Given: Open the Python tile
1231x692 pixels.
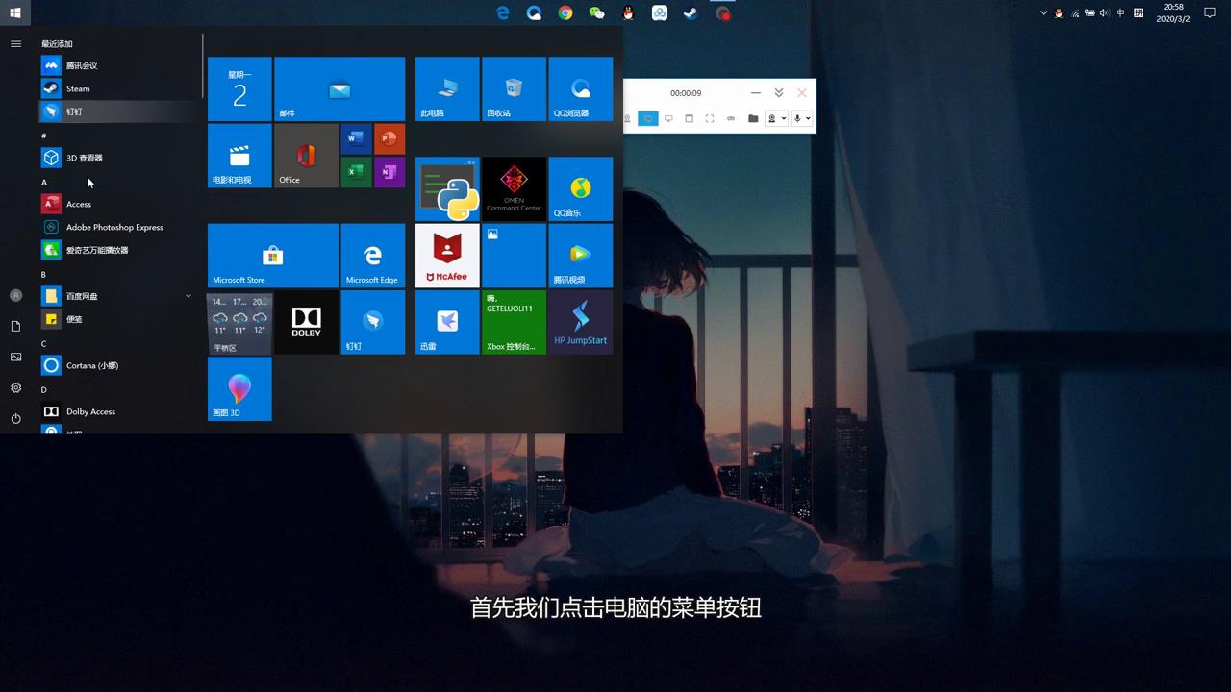Looking at the screenshot, I should (447, 188).
